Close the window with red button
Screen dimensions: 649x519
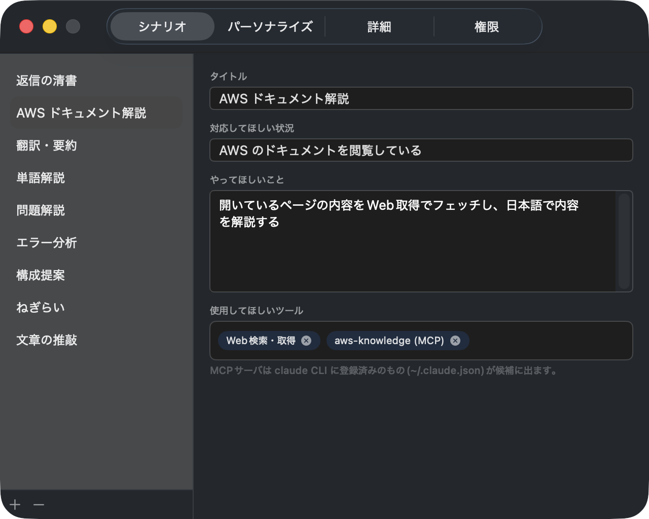tap(26, 26)
